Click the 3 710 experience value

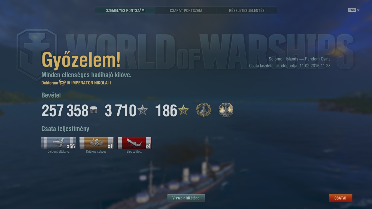[121, 111]
